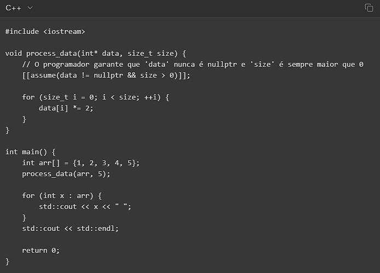Click the #include <iostream> line
Screen dimensions: 380x273
45,32
